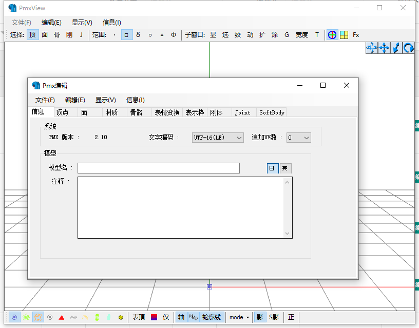Open the T sub-window
The height and width of the screenshot is (328, 419).
(x=317, y=35)
